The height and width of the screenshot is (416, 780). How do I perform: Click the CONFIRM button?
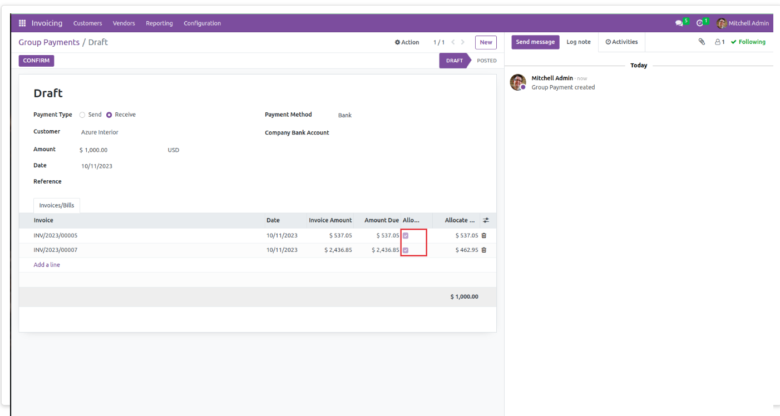click(36, 61)
